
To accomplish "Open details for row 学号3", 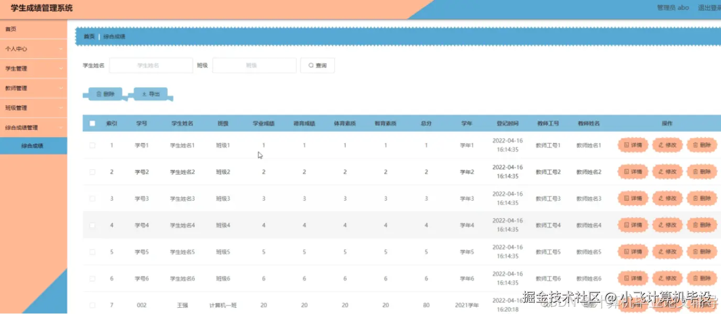I will click(x=633, y=199).
